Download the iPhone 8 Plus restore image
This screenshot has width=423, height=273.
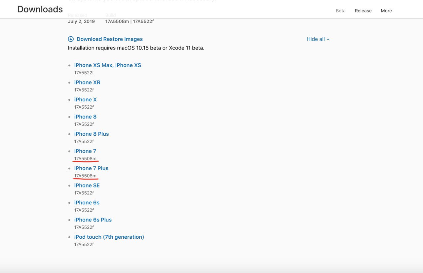pos(92,134)
